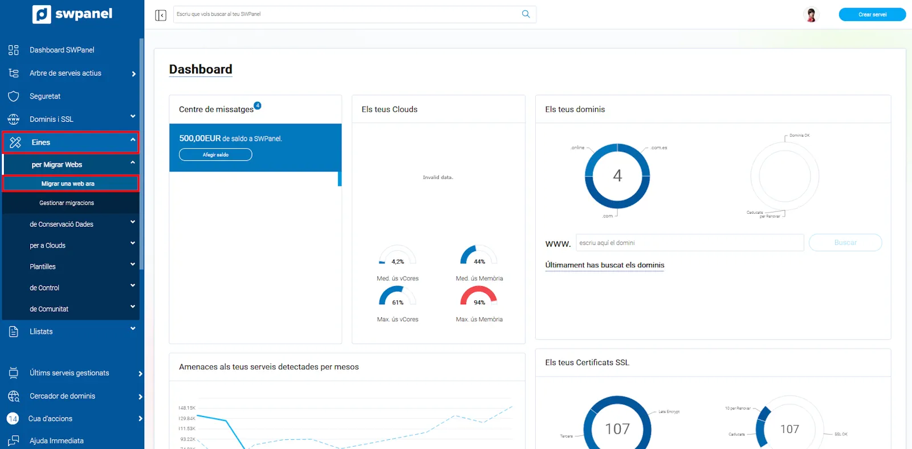Image resolution: width=912 pixels, height=449 pixels.
Task: Expand the de Control chevron
Action: (x=133, y=285)
